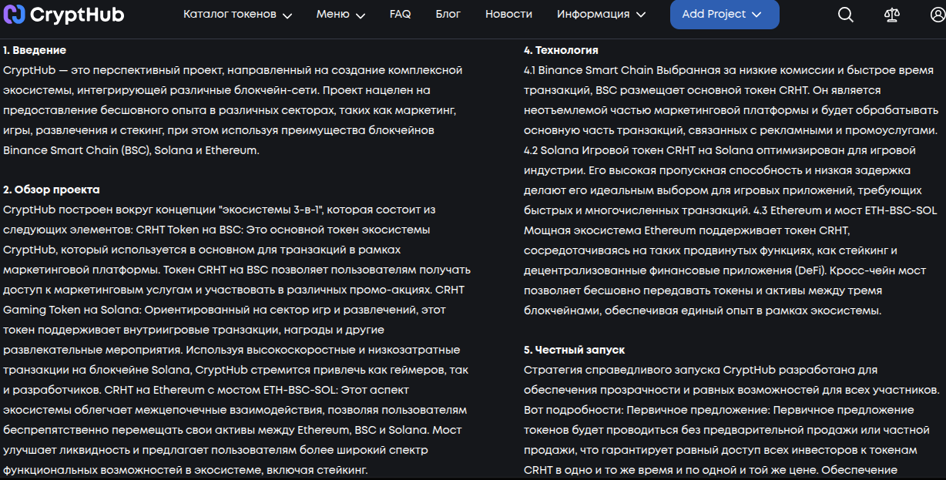
Task: Go to the FAQ page
Action: tap(400, 15)
